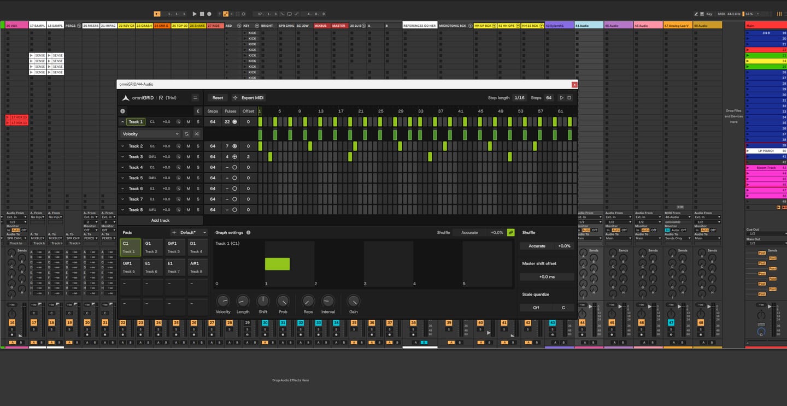Click the shuffle randomize icon next to Velocity
The image size is (787, 406).
[197, 134]
